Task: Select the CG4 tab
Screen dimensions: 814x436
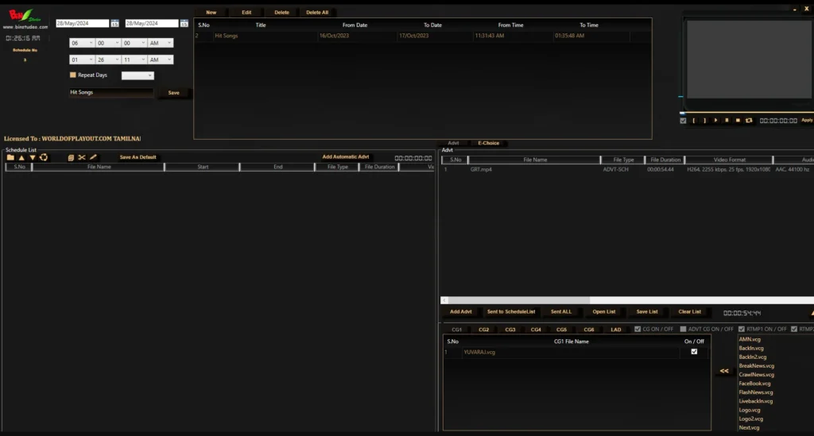Action: coord(536,330)
